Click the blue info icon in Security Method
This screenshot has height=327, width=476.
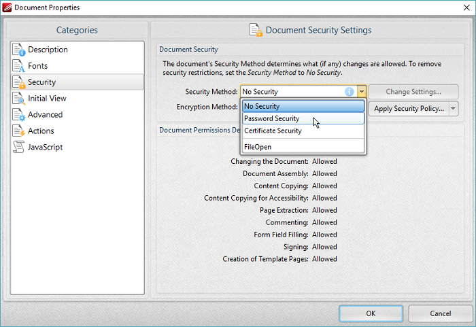tap(349, 92)
